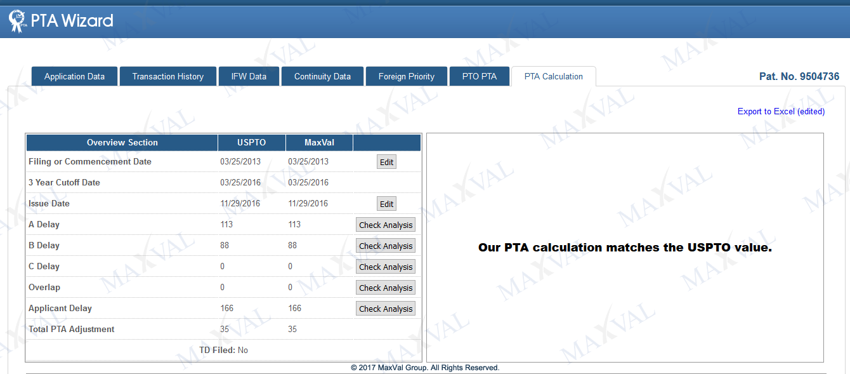Click the PTA calculation matches USPTO message
Viewport: 850px width, 374px height.
[x=625, y=248]
